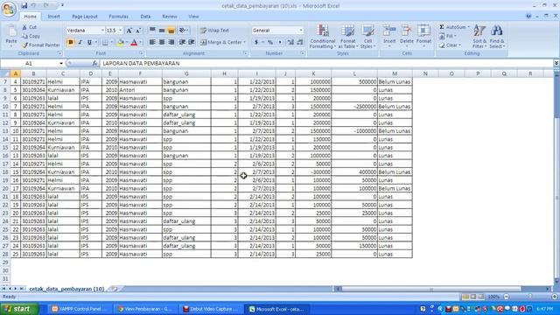Click the Insert Function fx button
This screenshot has height=315, width=560.
coord(94,64)
